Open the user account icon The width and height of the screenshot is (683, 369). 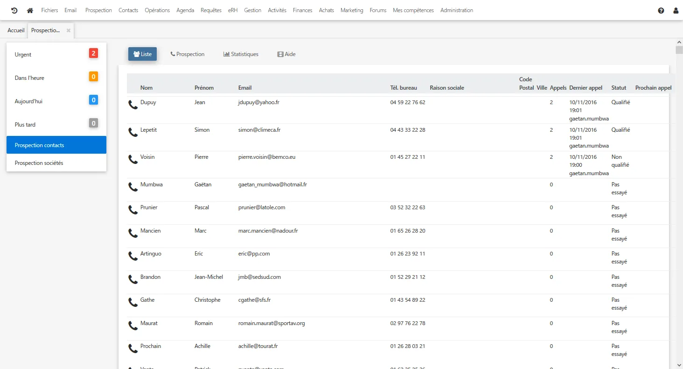[x=676, y=10]
